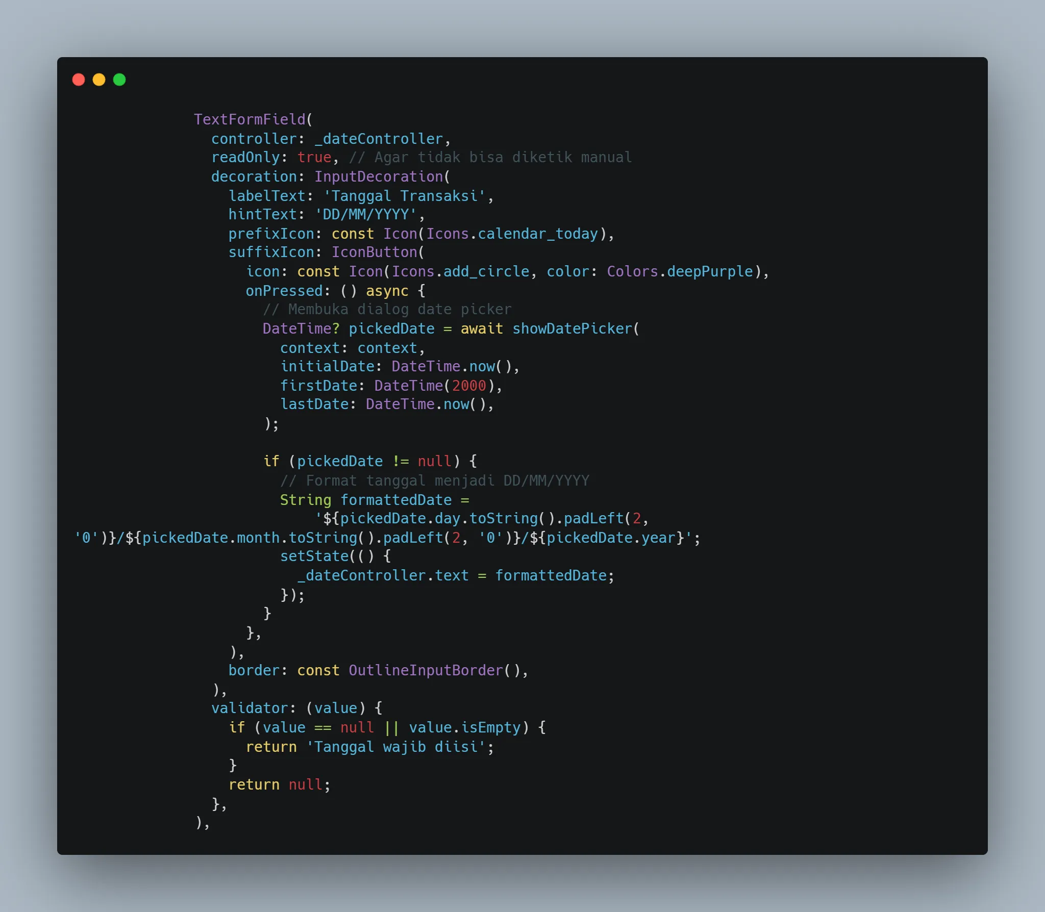Click 'value.isEmpty' in validator condition
1045x912 pixels.
pos(464,727)
